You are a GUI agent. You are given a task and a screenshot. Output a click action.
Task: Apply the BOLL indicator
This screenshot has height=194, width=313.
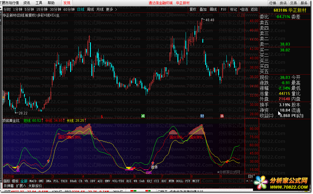pos(179,181)
